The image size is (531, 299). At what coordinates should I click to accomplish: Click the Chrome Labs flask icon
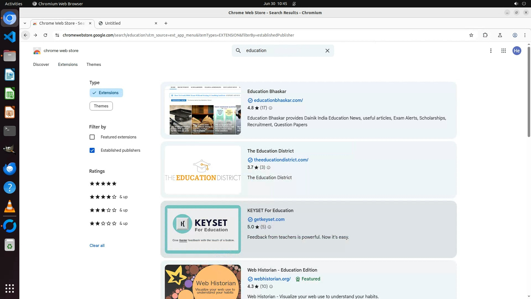click(500, 35)
